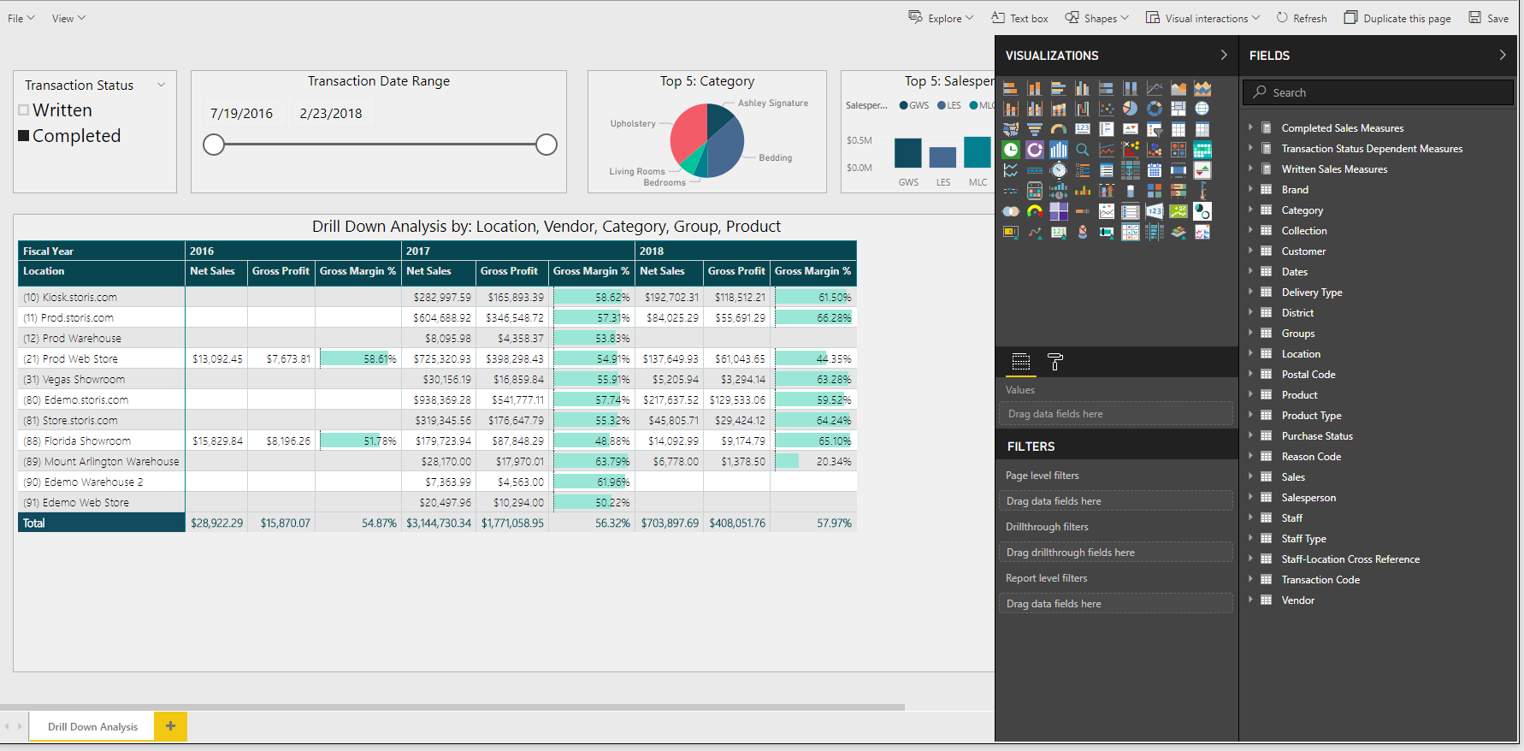
Task: Click Duplicate this page
Action: [x=1397, y=18]
